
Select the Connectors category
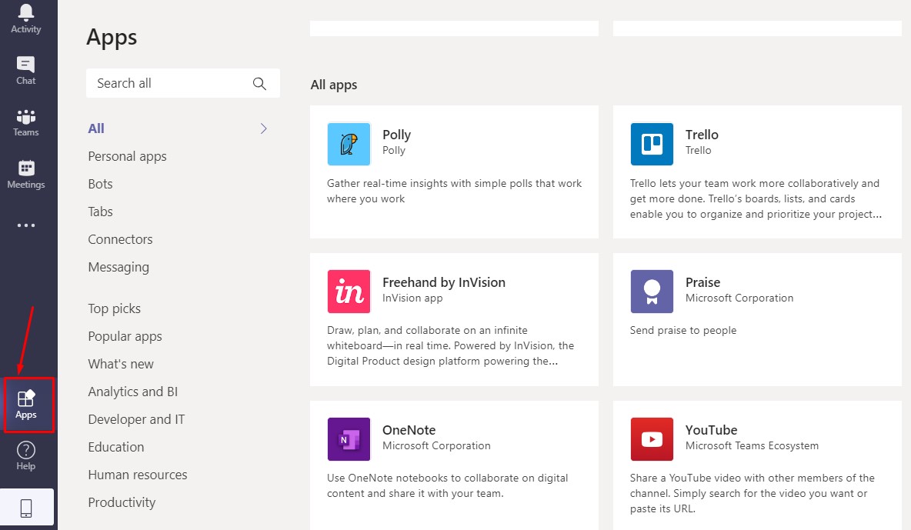click(120, 239)
